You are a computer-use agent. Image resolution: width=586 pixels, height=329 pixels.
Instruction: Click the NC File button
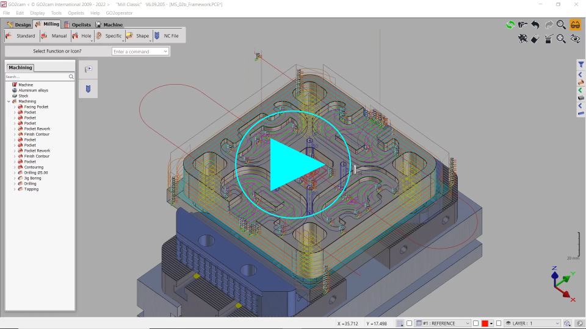(x=167, y=36)
